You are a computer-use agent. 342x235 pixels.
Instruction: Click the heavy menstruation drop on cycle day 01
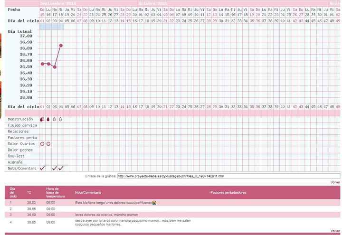pos(42,119)
